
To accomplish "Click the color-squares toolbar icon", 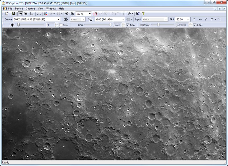I will coord(46,14).
